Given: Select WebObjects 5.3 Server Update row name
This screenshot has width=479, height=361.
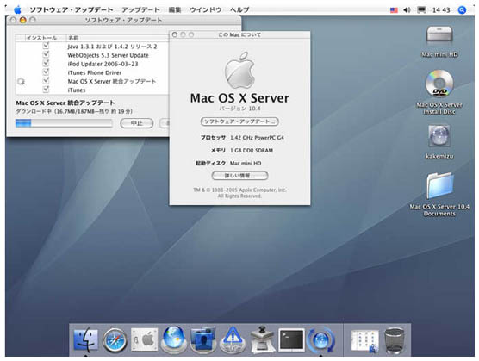Looking at the screenshot, I should (x=109, y=55).
